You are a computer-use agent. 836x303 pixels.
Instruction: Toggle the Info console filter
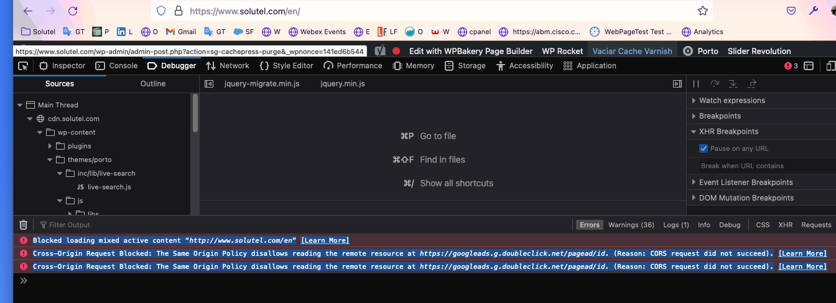[x=704, y=225]
